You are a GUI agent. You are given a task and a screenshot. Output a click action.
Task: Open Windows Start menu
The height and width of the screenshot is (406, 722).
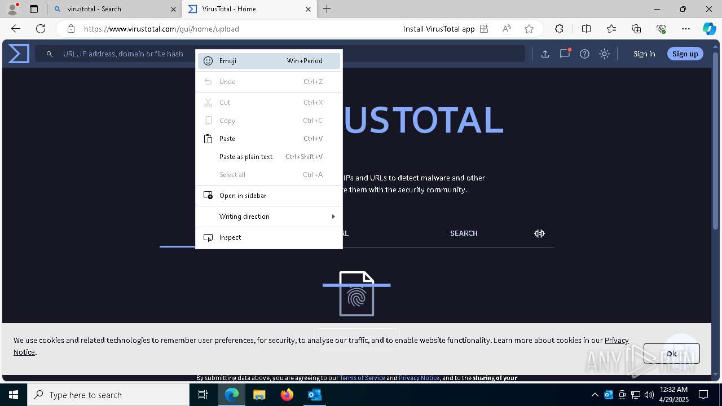[14, 395]
